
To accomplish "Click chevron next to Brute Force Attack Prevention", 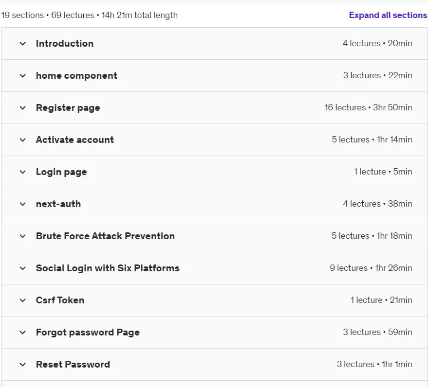I will tap(23, 236).
